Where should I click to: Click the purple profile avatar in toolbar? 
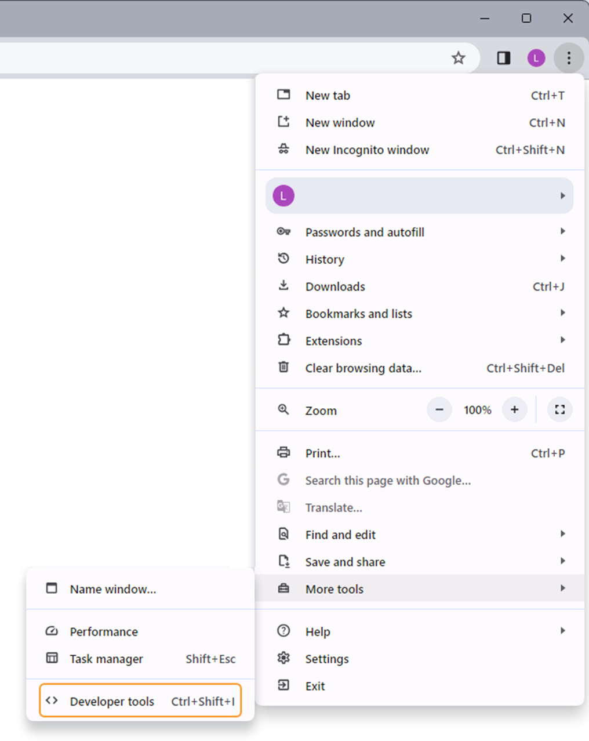(x=536, y=58)
